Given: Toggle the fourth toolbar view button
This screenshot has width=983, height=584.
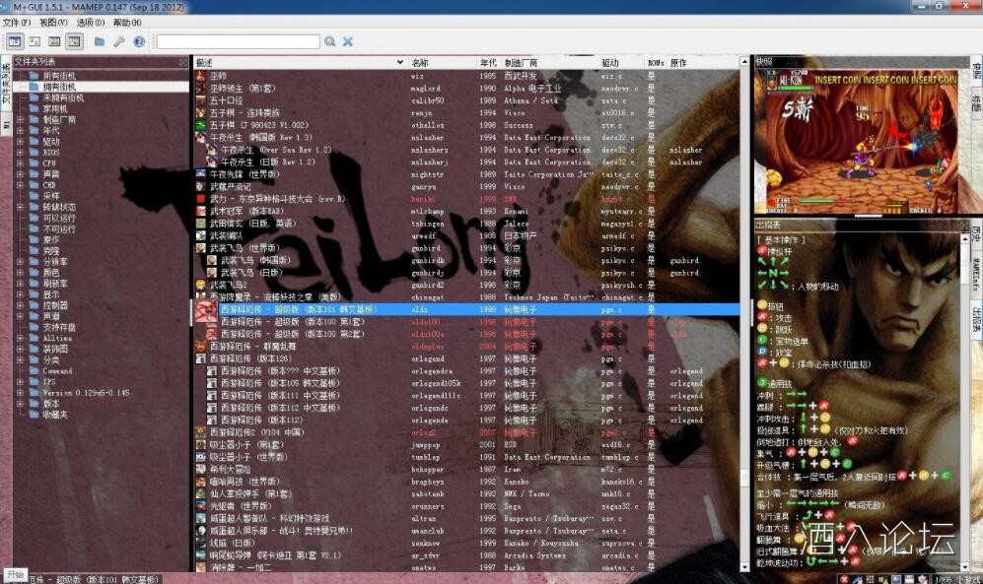Looking at the screenshot, I should click(x=74, y=41).
